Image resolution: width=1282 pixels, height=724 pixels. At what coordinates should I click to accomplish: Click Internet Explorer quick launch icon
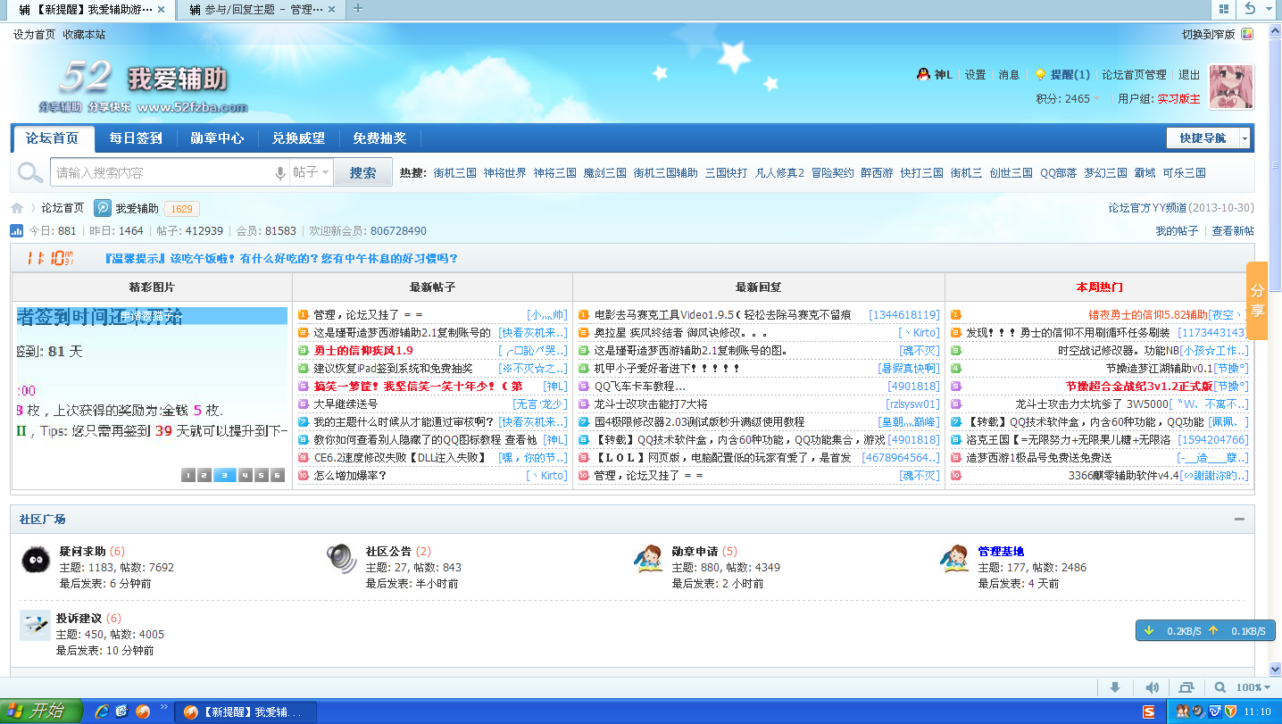point(102,712)
